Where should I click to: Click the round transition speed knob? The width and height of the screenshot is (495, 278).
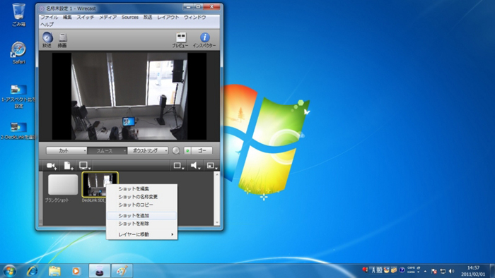(176, 150)
